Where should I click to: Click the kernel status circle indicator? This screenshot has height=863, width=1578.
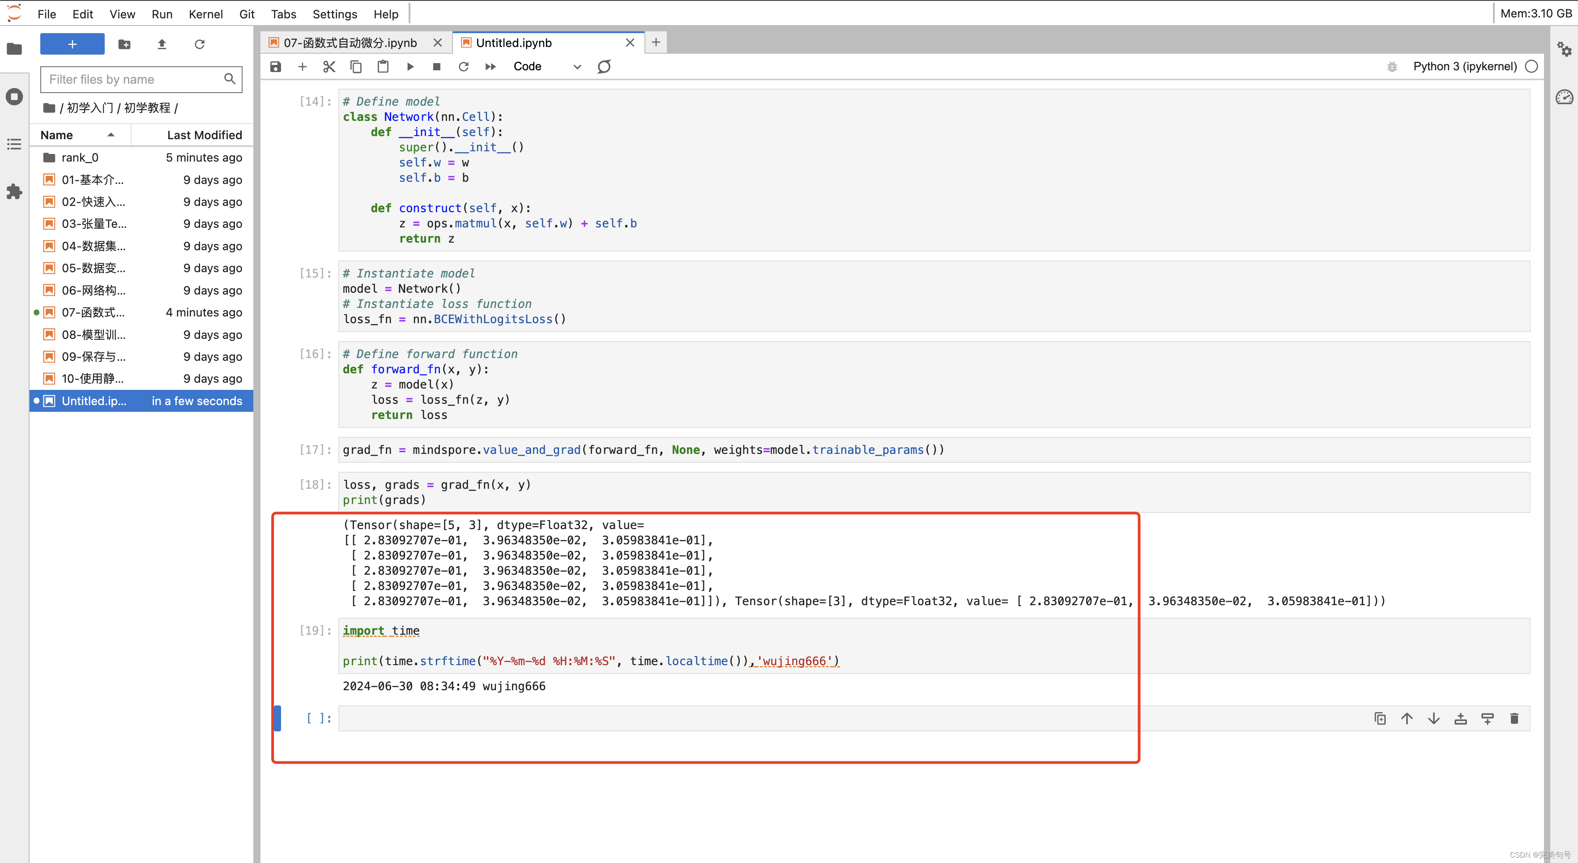coord(1531,67)
